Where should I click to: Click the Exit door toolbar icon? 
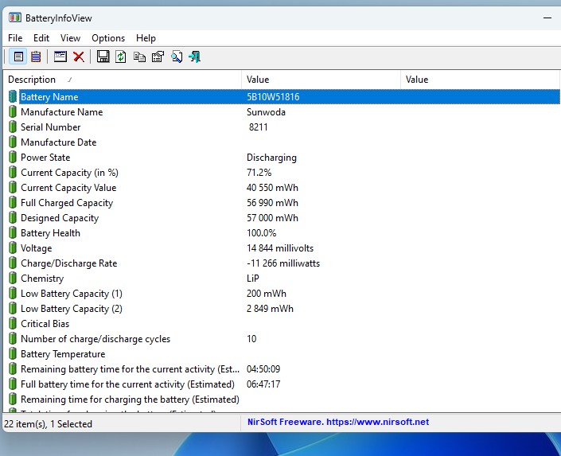tap(194, 57)
